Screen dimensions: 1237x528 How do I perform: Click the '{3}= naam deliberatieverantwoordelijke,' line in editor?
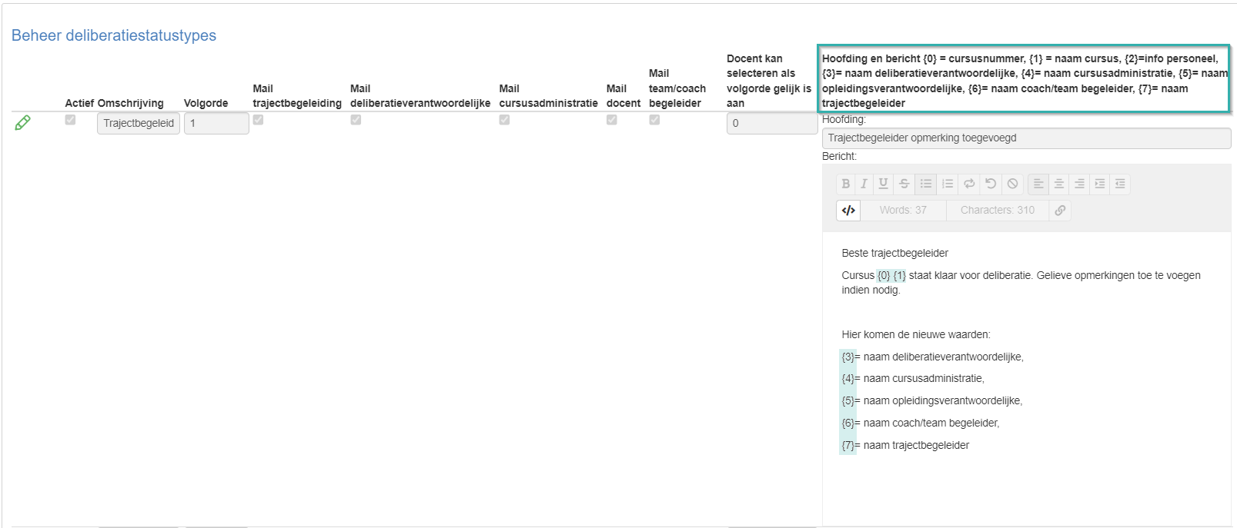coord(932,357)
